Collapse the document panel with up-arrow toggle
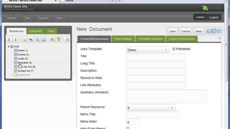230x129 pixels. point(220,38)
